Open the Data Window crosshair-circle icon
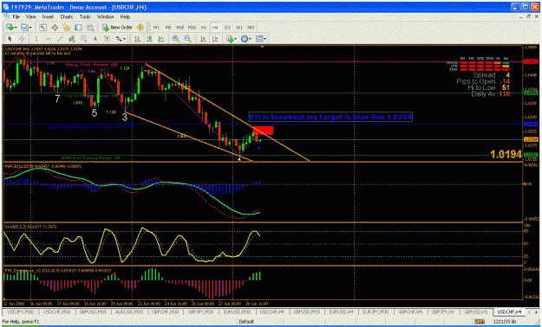Image resolution: width=542 pixels, height=327 pixels. click(x=55, y=28)
